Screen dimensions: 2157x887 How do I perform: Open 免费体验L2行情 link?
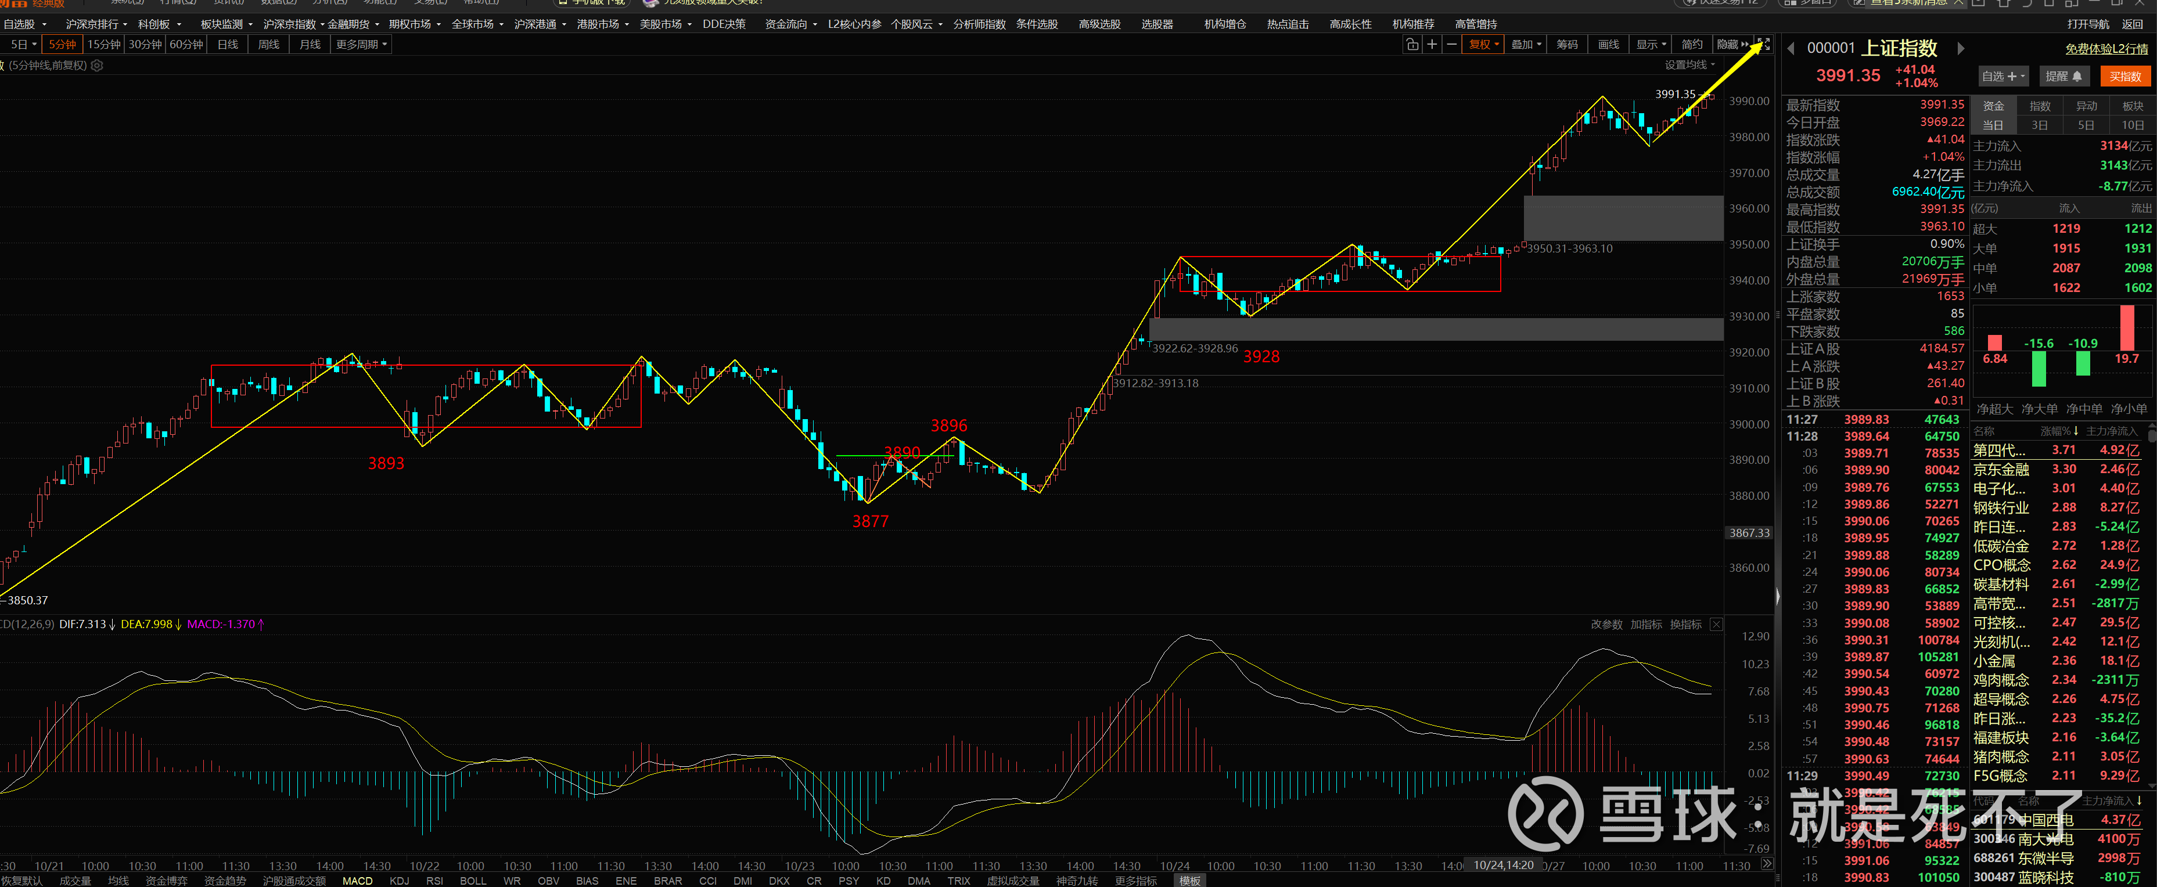[x=2106, y=49]
